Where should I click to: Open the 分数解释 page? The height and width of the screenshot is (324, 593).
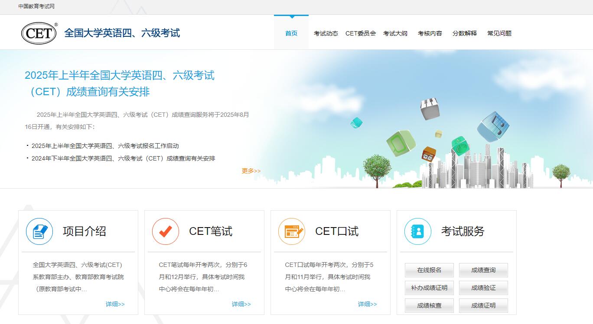tap(465, 33)
